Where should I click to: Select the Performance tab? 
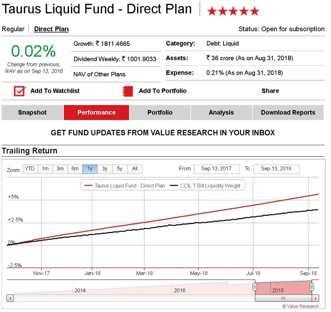tap(96, 113)
